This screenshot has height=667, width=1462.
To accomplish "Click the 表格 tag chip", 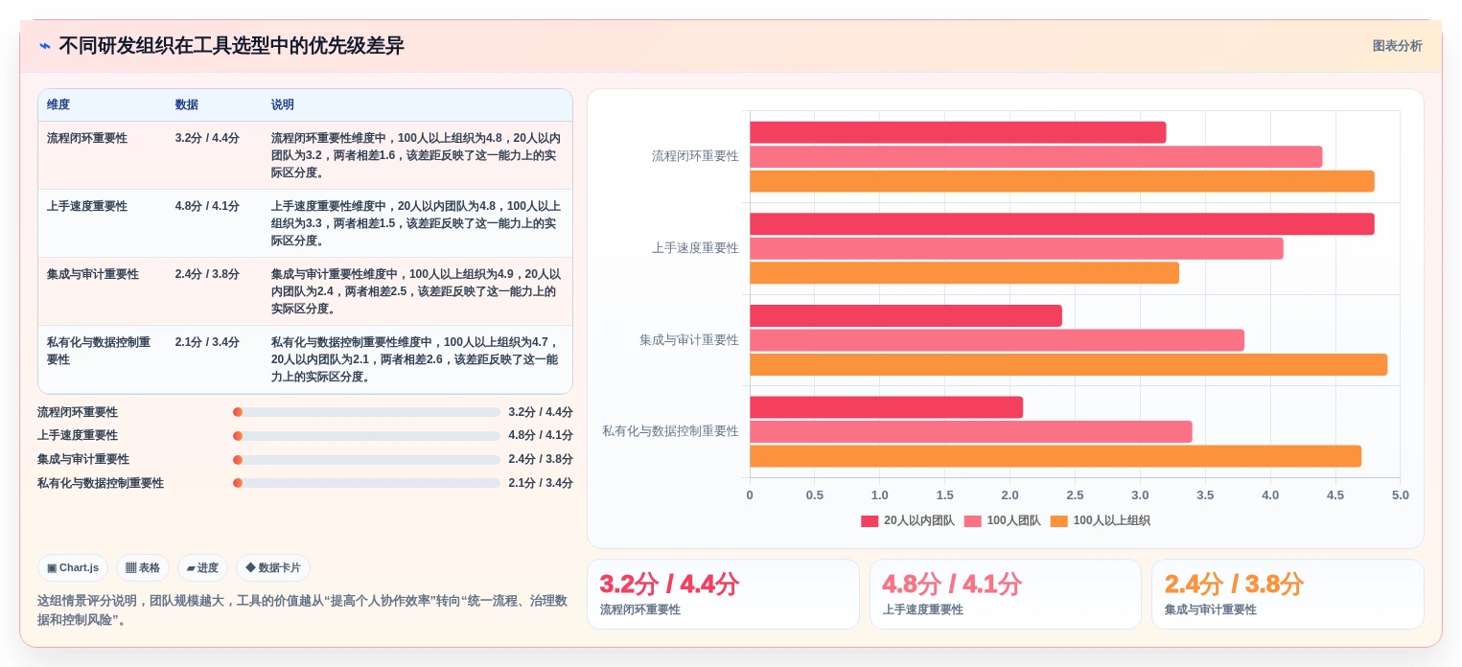I will (x=143, y=567).
